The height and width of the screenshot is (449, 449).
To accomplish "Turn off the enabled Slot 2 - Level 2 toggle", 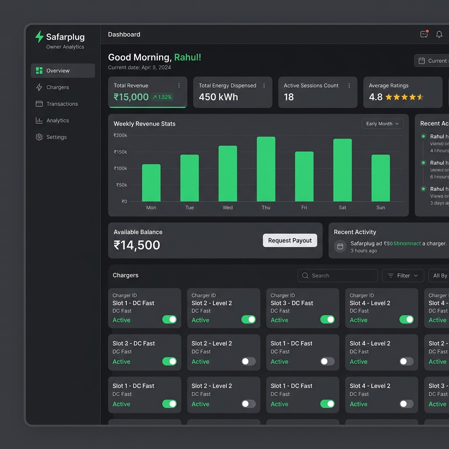I will click(248, 319).
